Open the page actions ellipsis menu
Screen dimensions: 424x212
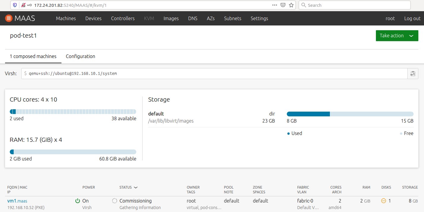[x=275, y=5]
